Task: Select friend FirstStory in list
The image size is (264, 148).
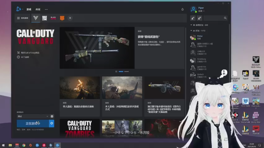Action: [x=209, y=60]
